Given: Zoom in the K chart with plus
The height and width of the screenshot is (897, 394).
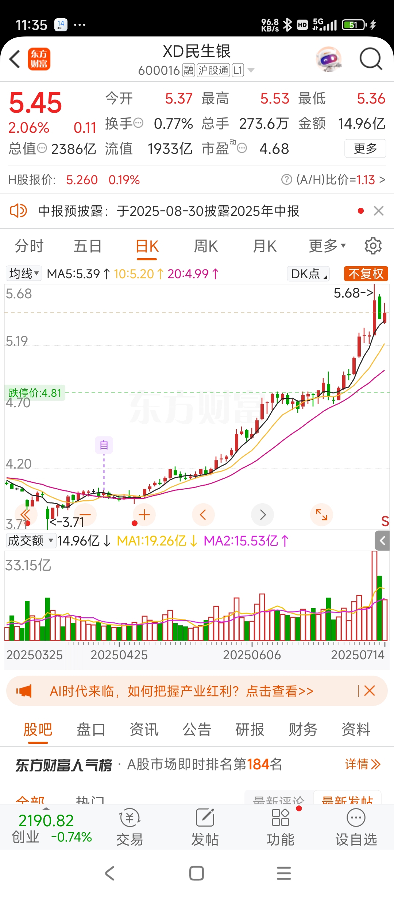Looking at the screenshot, I should tap(144, 515).
